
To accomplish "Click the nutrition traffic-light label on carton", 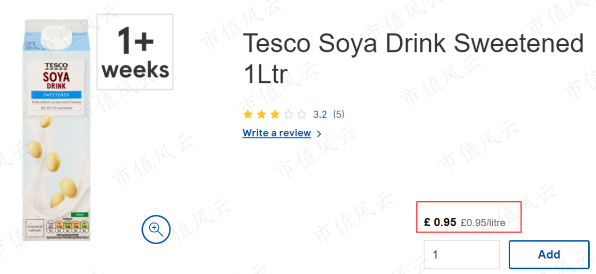I will point(68,227).
